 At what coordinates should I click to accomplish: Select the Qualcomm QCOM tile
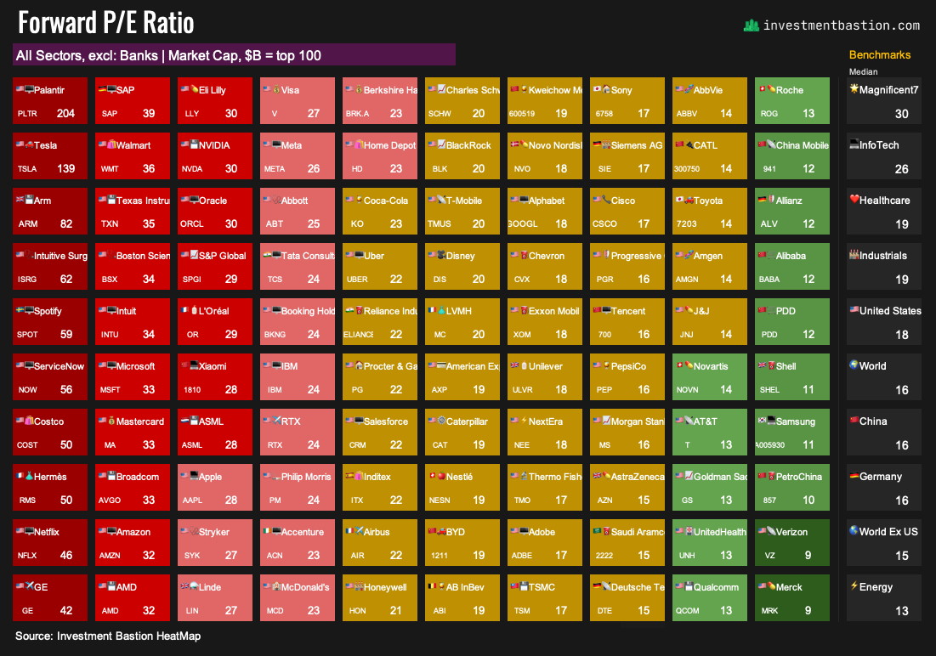pyautogui.click(x=709, y=597)
